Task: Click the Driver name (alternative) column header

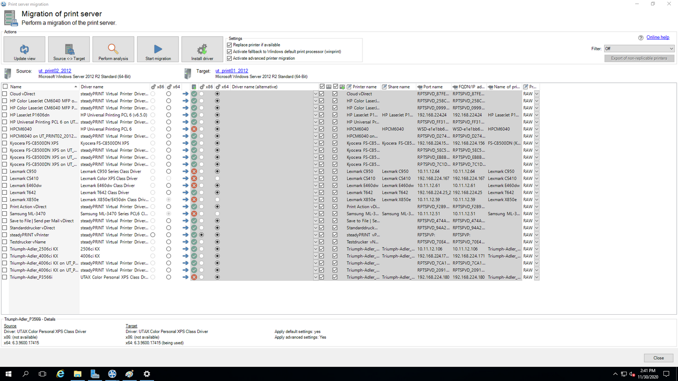Action: tap(274, 87)
